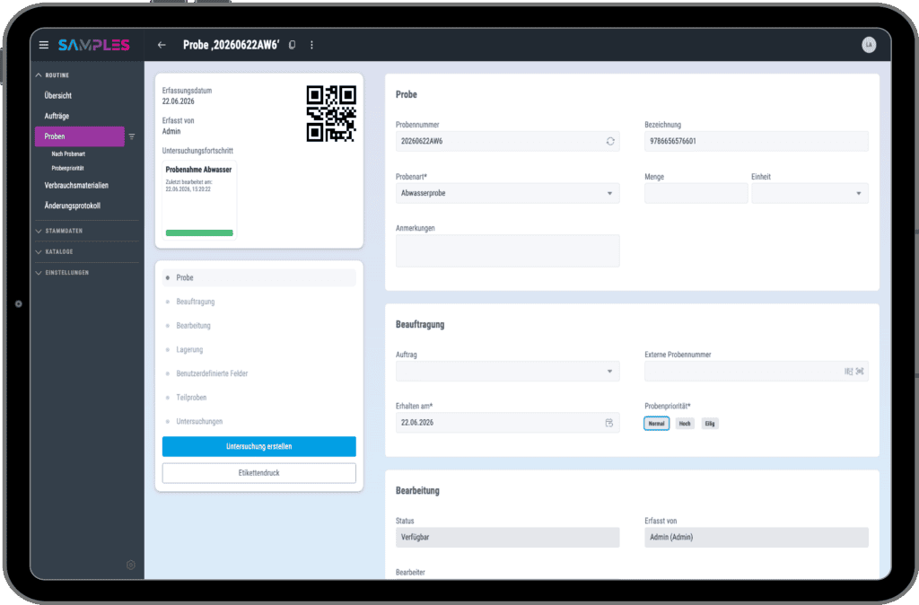This screenshot has width=919, height=605.
Task: Click the Bezeichnung input field
Action: [x=756, y=141]
